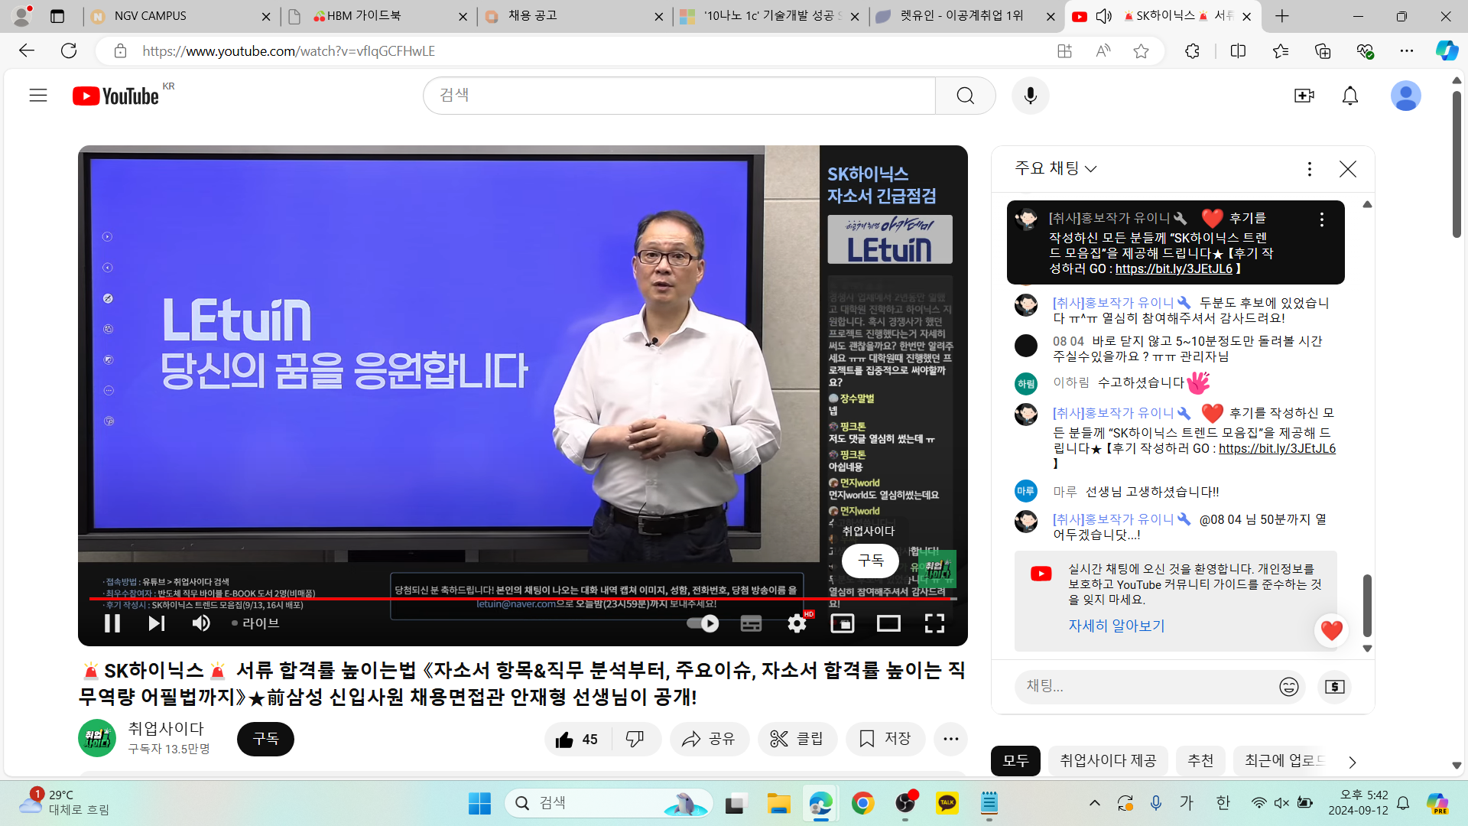Screen dimensions: 1468x826
Task: Mute the video player volume
Action: 201,623
